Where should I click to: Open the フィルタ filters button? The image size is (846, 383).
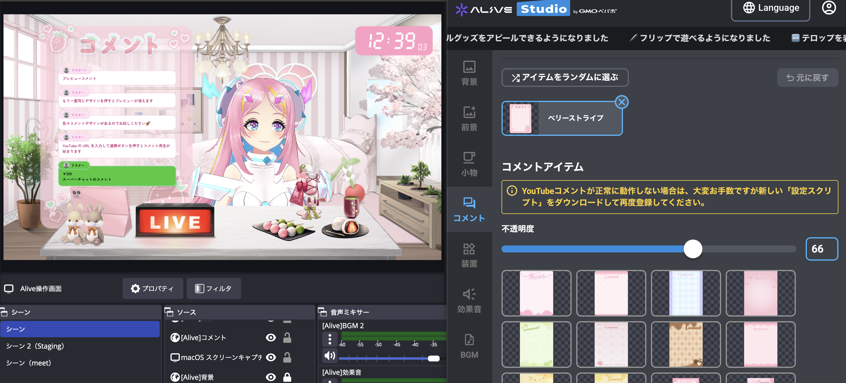(214, 289)
